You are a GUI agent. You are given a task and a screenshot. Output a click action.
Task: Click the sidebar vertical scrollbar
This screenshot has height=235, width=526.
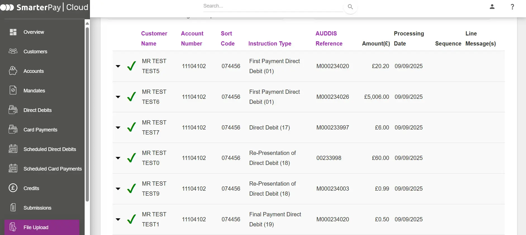87,112
